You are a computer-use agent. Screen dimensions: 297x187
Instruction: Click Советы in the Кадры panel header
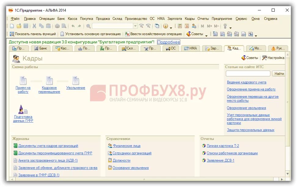coord(250,57)
